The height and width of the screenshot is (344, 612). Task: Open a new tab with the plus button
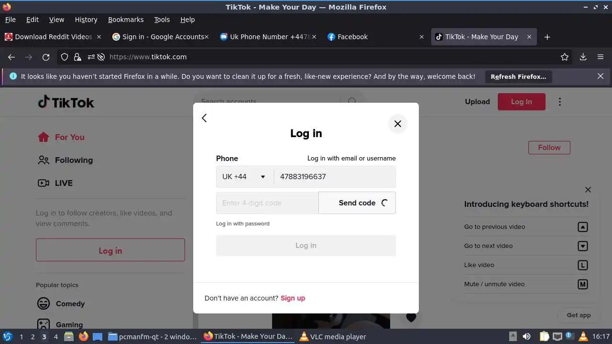click(547, 37)
